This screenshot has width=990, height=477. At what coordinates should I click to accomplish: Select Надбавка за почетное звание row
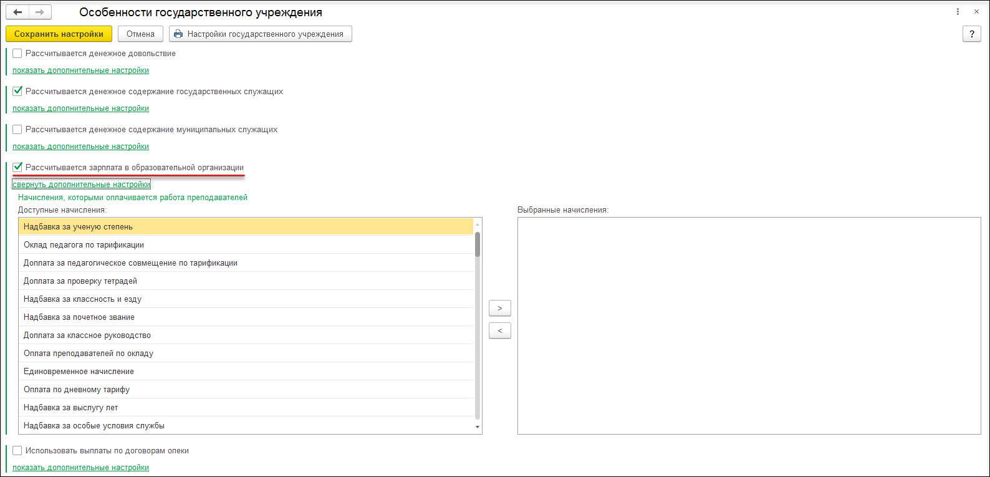[246, 317]
